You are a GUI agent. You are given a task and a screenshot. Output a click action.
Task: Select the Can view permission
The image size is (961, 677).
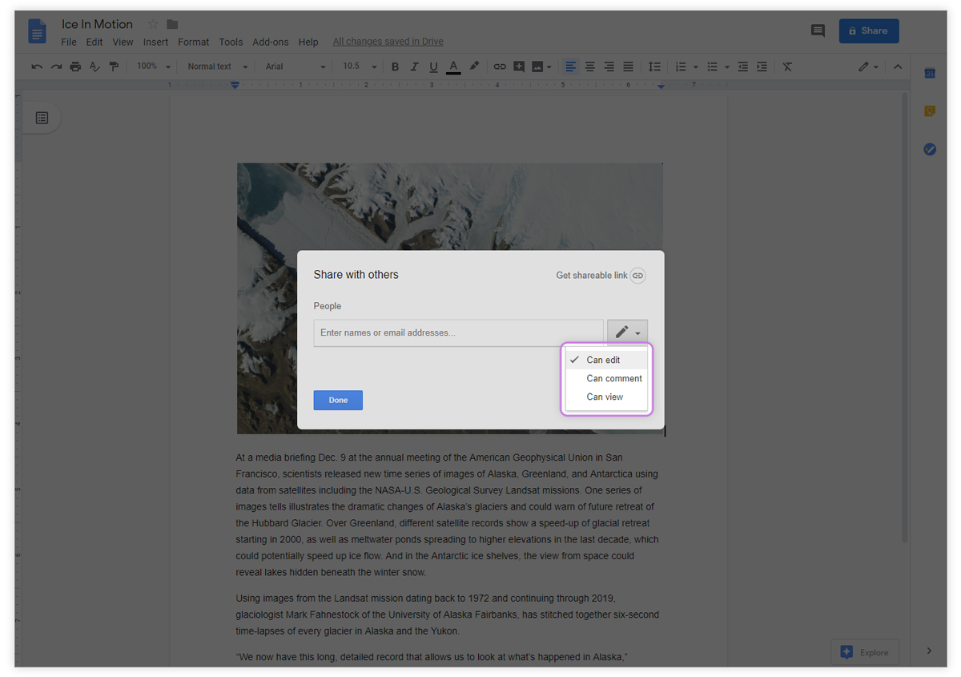(x=606, y=397)
